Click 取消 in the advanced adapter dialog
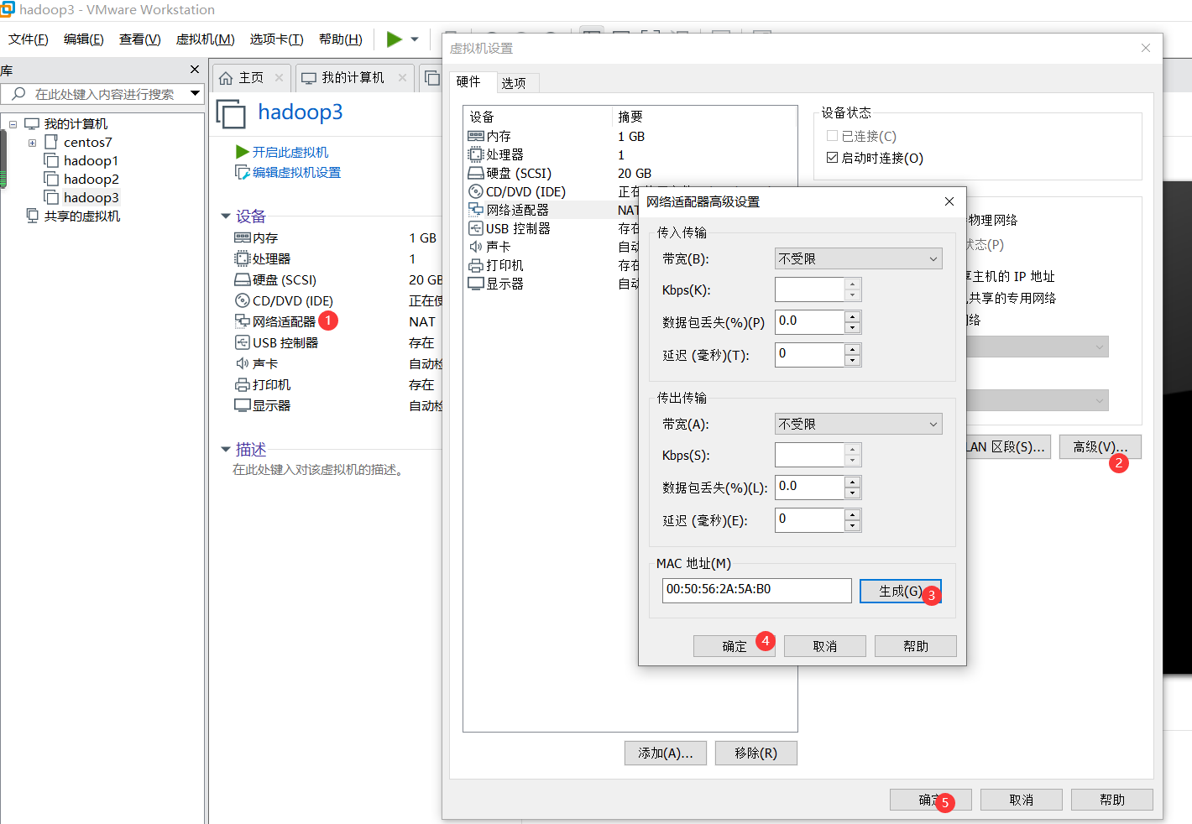 coord(824,646)
